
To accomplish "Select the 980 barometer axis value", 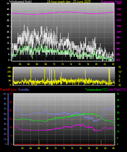I will tap(118, 54).
